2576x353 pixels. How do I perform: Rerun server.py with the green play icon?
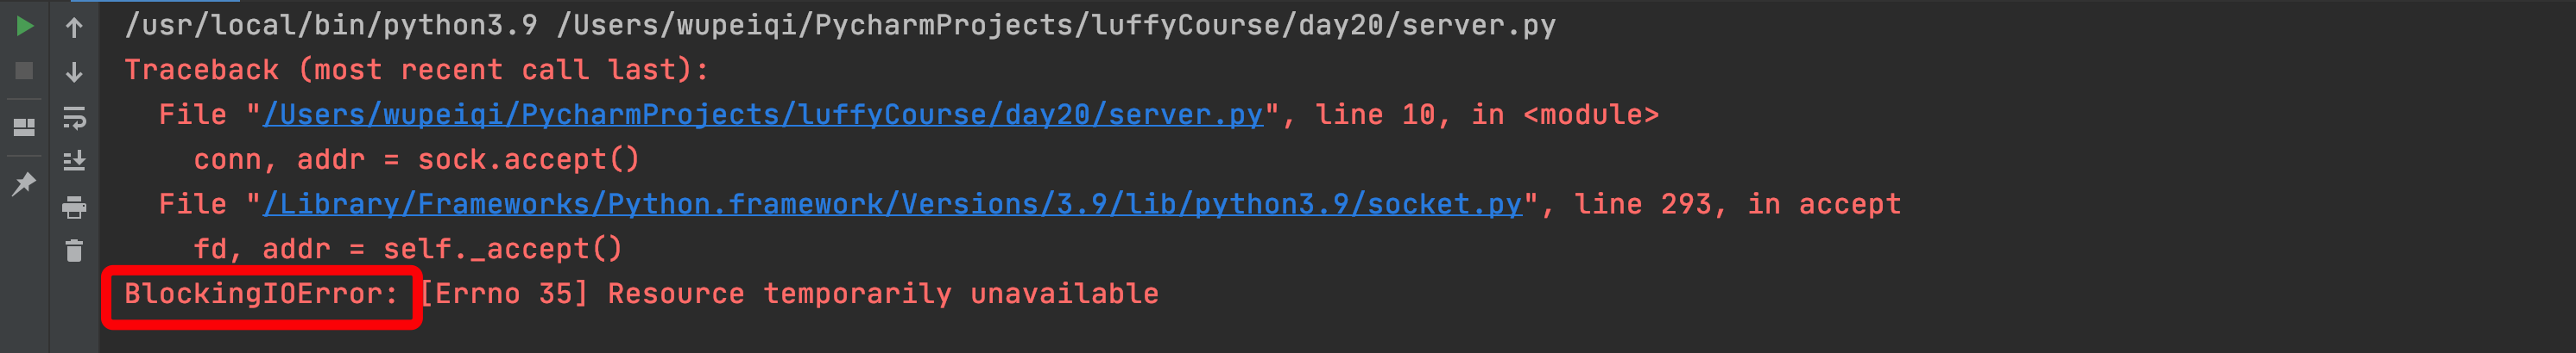25,27
